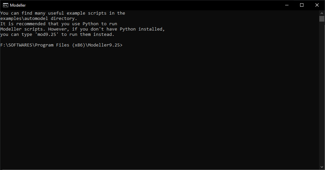Click the 'mod9.25' command text

tap(48, 35)
